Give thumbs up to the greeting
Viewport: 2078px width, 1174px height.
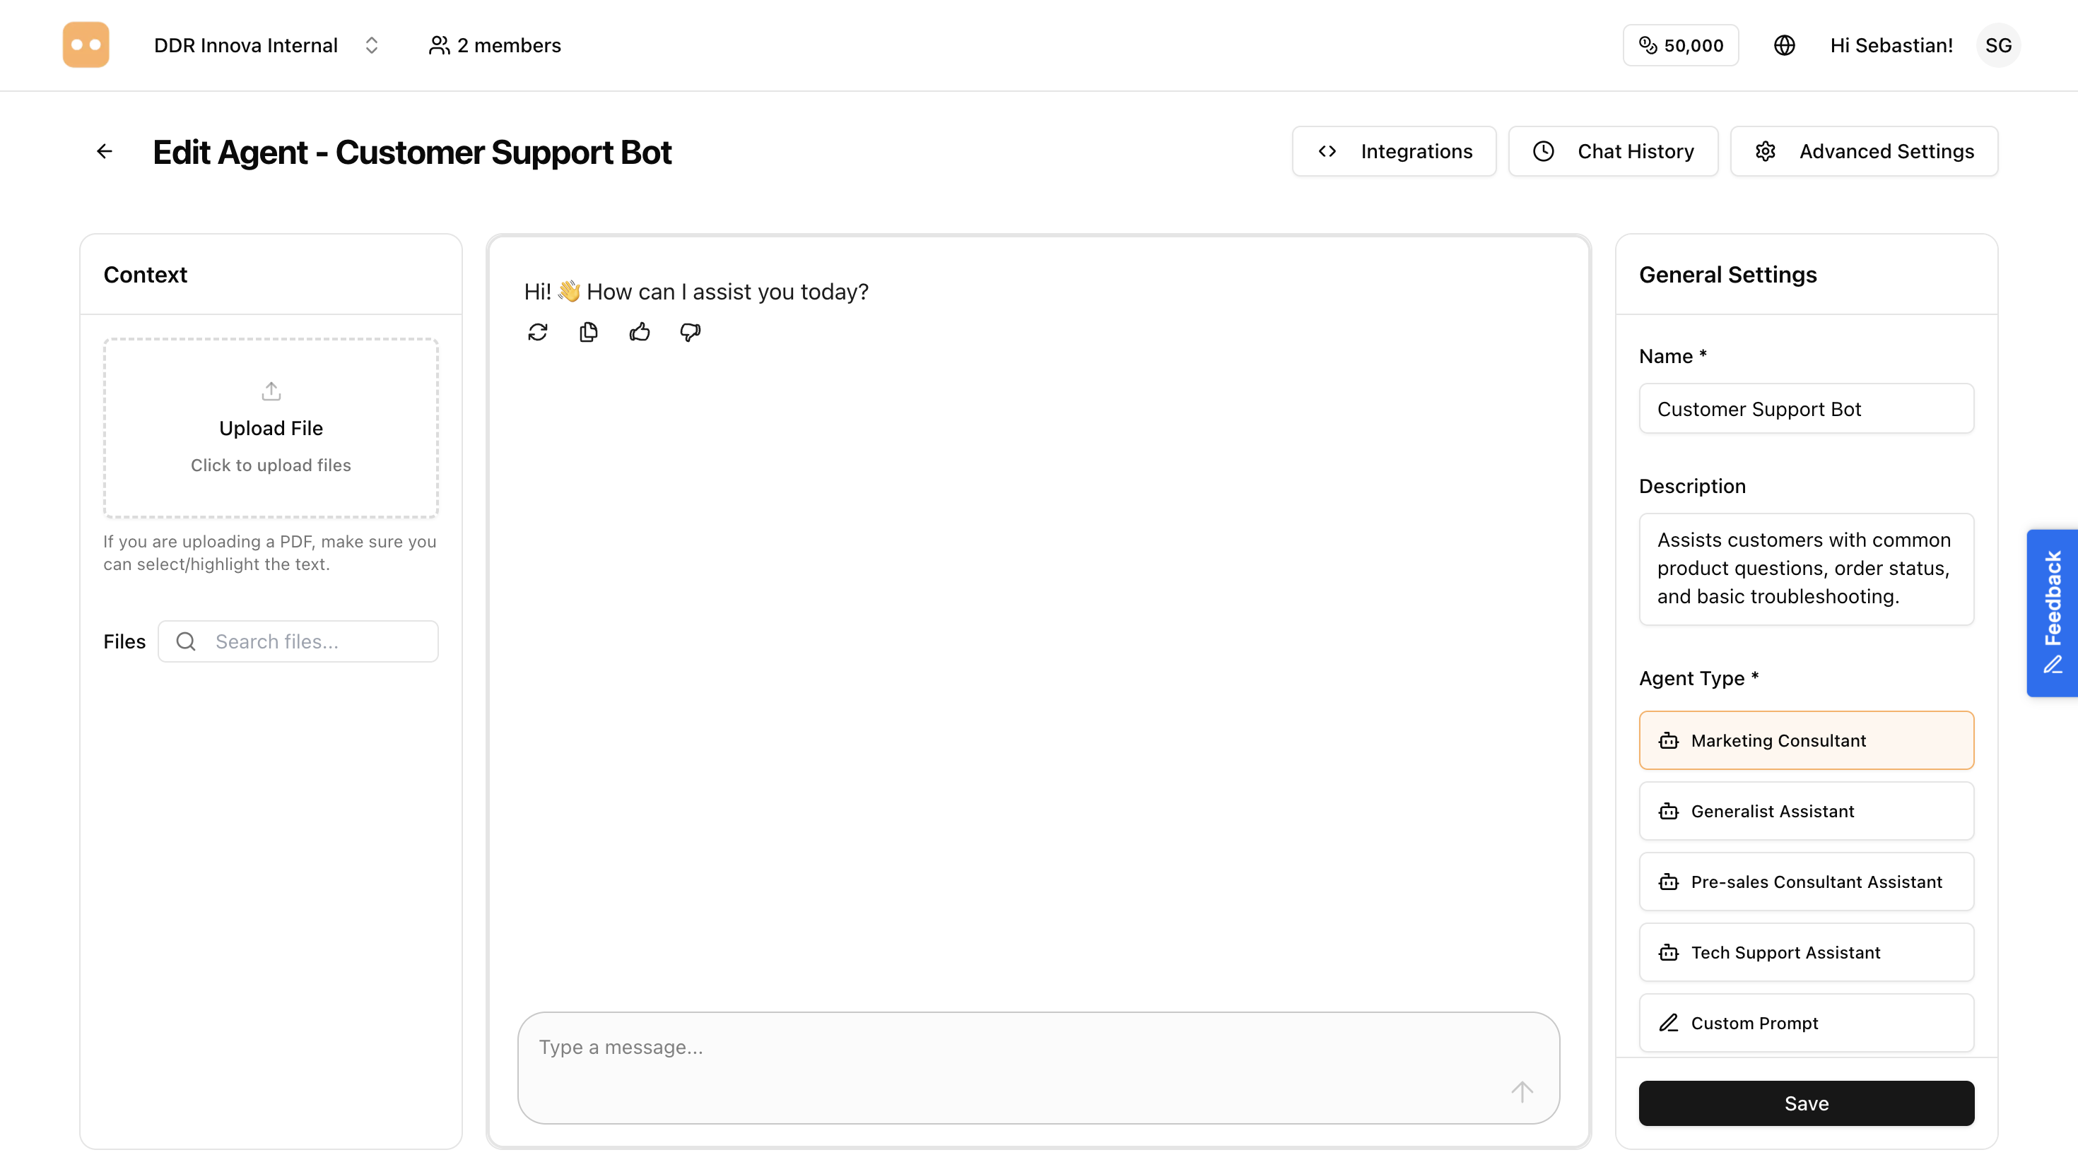click(x=640, y=331)
